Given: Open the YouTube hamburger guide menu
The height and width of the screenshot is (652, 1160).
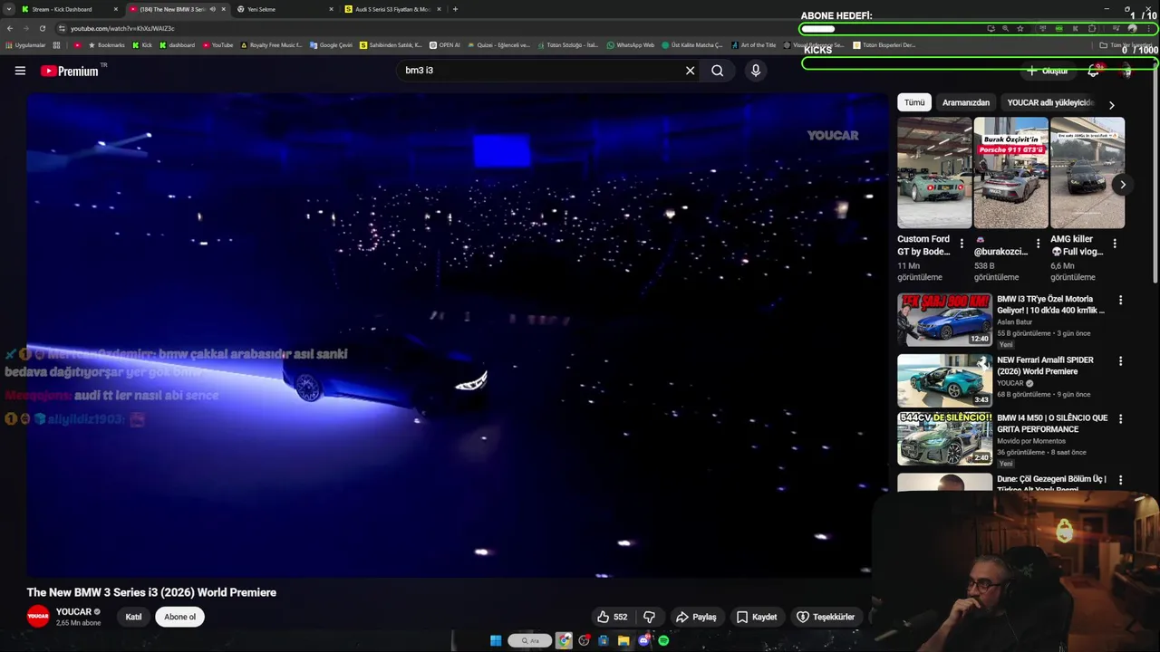Looking at the screenshot, I should pyautogui.click(x=20, y=71).
